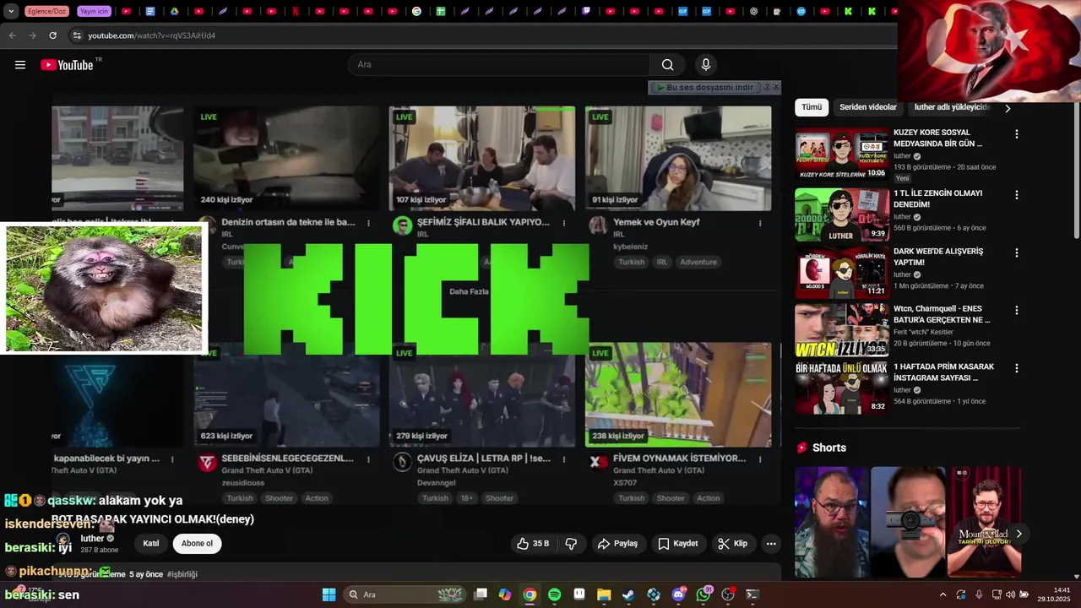Click the Windows taskbar Ara search box
1081x608 pixels.
click(x=405, y=594)
